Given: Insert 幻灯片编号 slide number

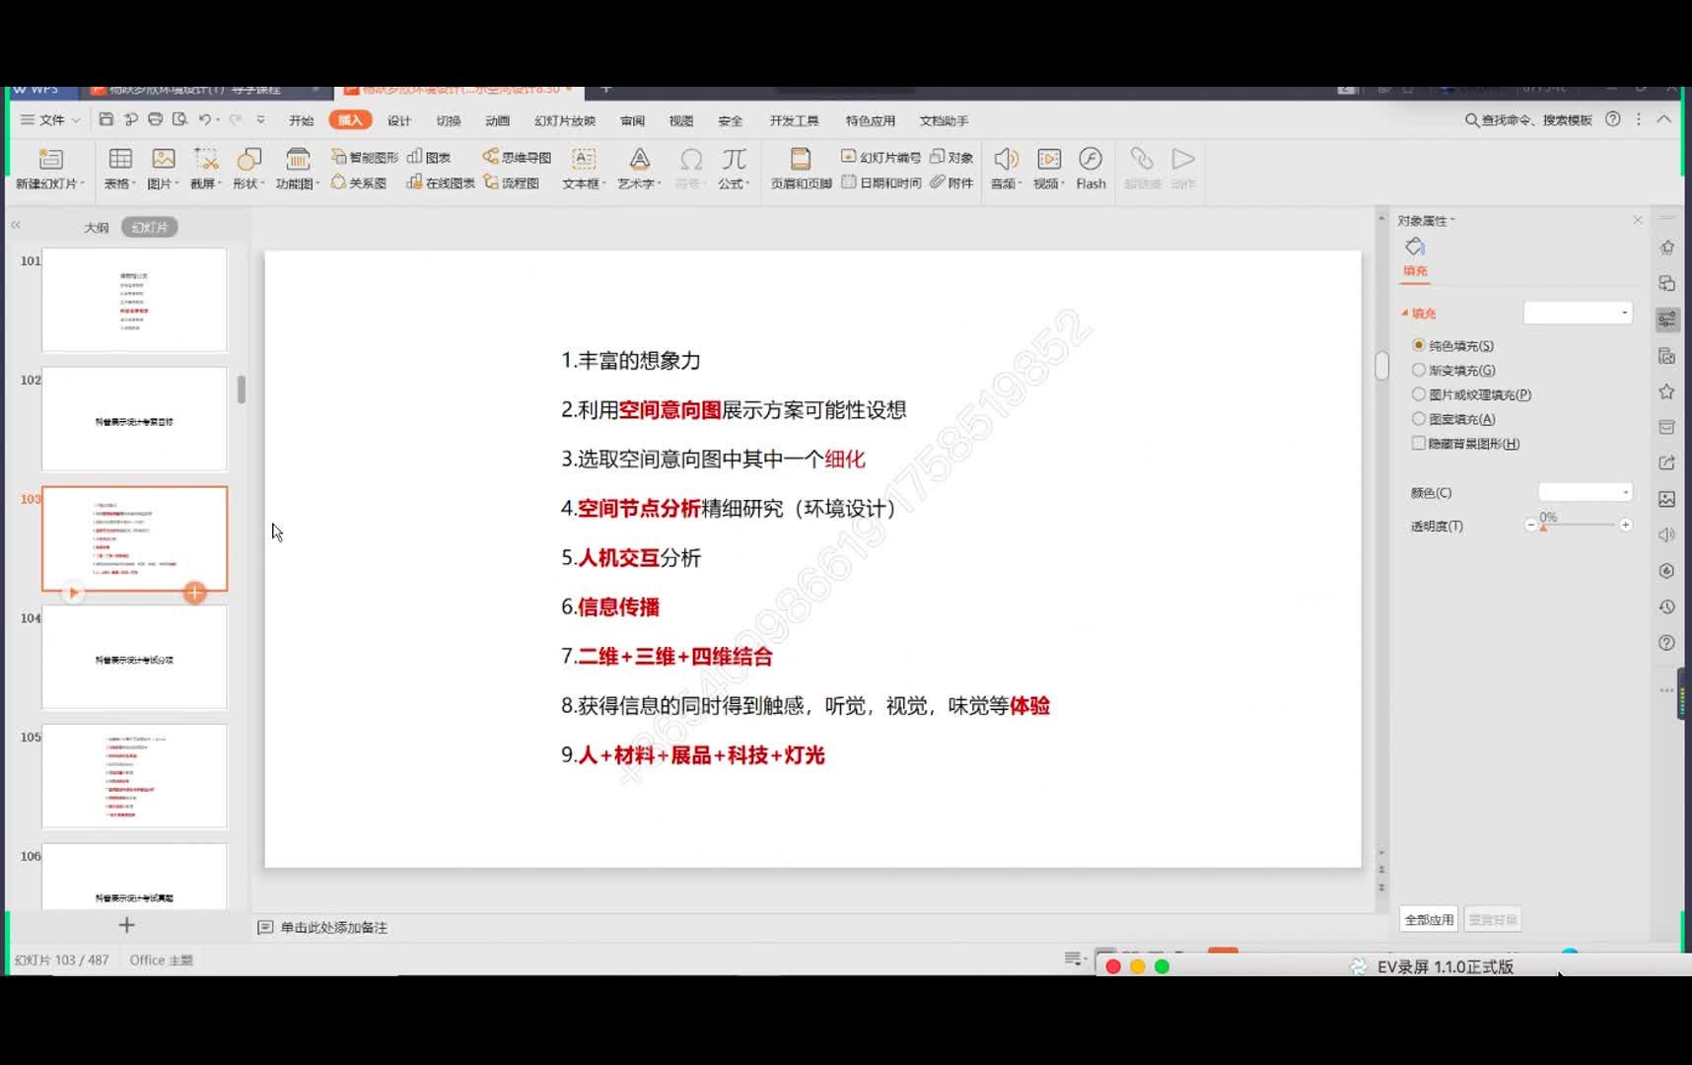Looking at the screenshot, I should [881, 157].
